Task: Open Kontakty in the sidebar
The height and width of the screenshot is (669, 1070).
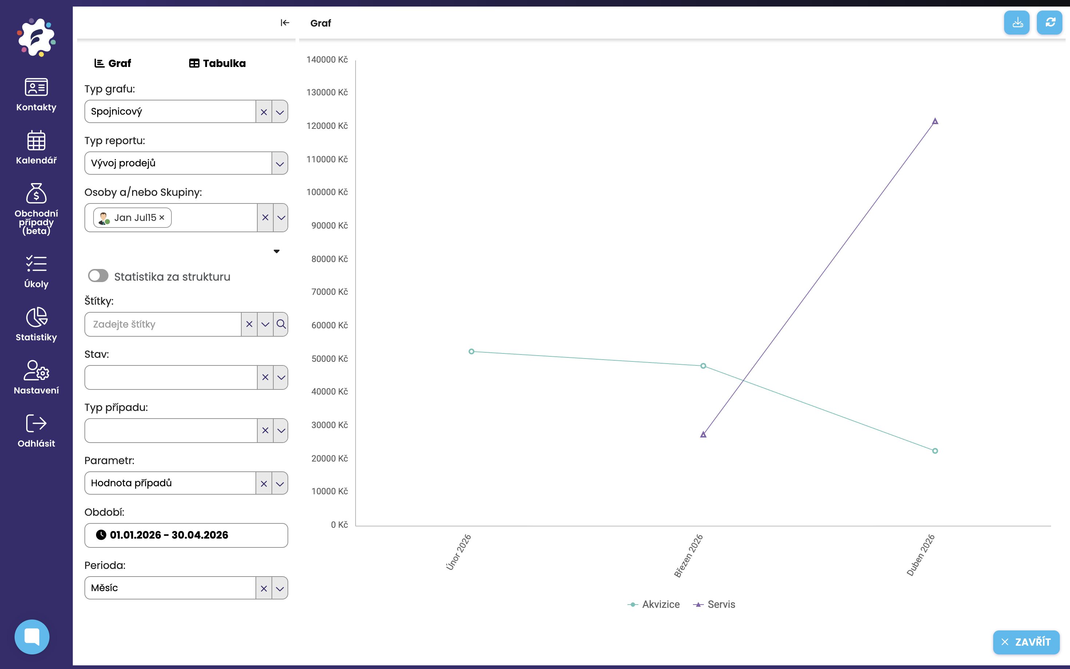Action: tap(36, 95)
